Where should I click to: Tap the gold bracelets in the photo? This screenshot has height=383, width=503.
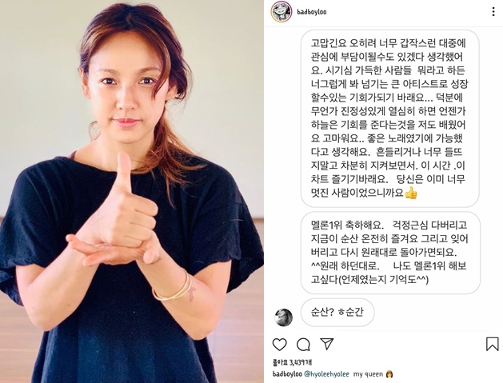tap(173, 288)
